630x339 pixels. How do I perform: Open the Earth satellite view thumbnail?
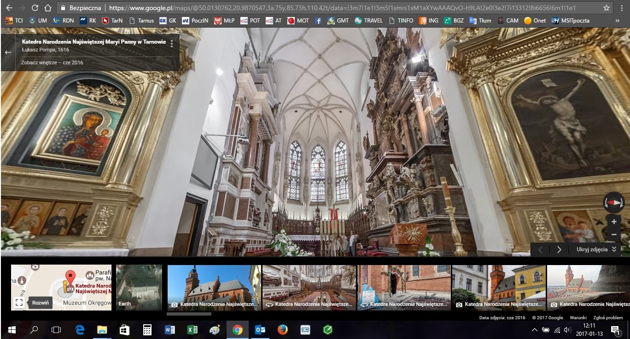[139, 288]
